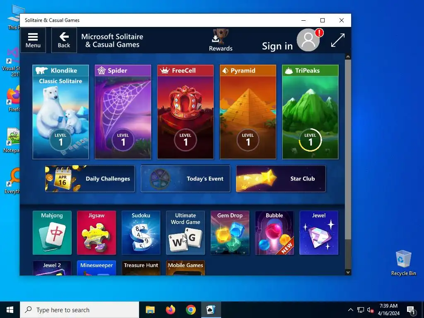Screen dimensions: 424x318
Task: Launch the Mahjong game tile
Action: (52, 233)
